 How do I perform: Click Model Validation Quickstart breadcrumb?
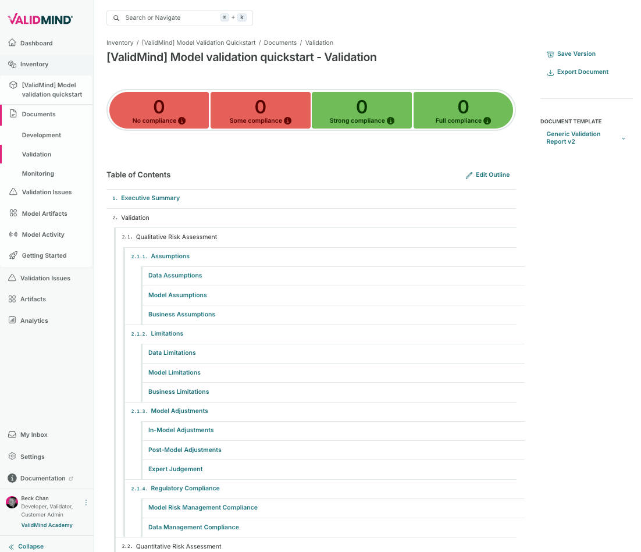point(199,42)
